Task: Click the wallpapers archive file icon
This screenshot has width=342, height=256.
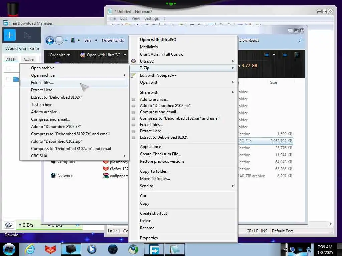Action: click(x=106, y=176)
